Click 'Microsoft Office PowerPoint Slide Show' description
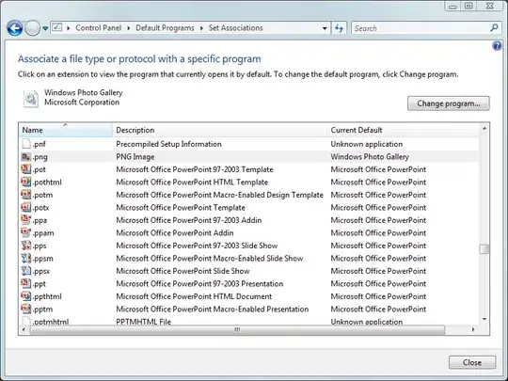508x381 pixels. (x=183, y=271)
